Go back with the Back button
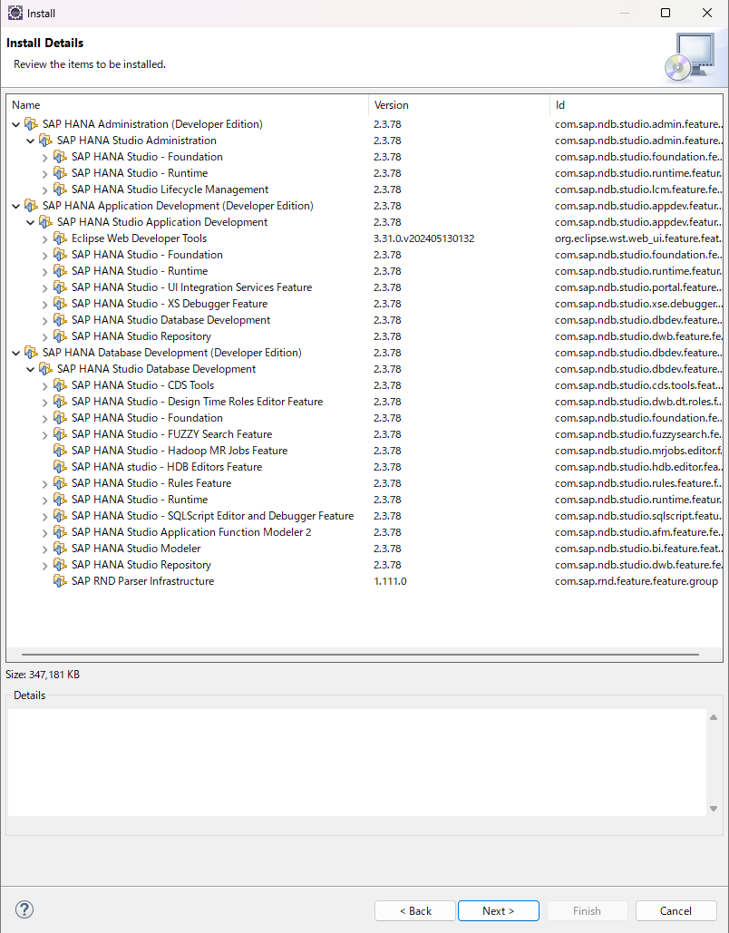This screenshot has width=729, height=933. (414, 910)
